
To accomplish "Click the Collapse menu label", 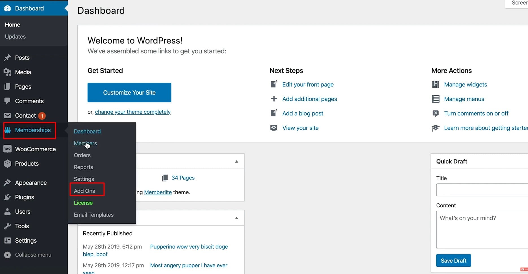I will [33, 255].
